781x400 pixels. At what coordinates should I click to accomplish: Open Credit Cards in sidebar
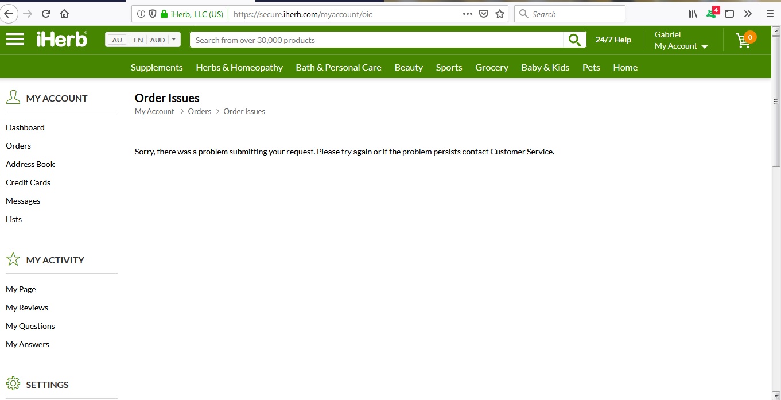coord(28,182)
